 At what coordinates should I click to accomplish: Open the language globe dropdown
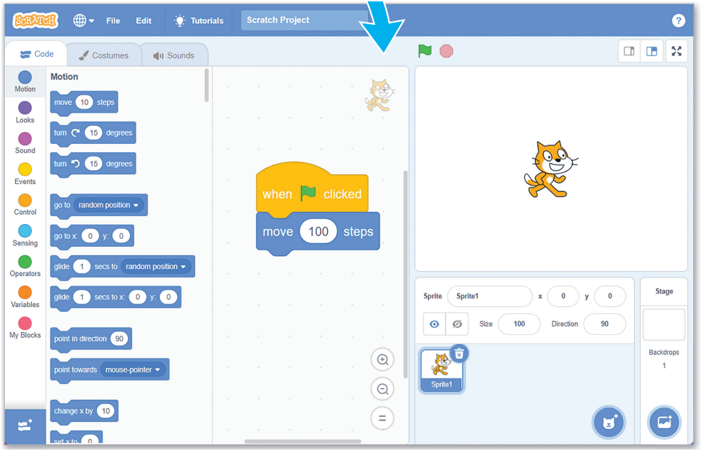[x=84, y=21]
